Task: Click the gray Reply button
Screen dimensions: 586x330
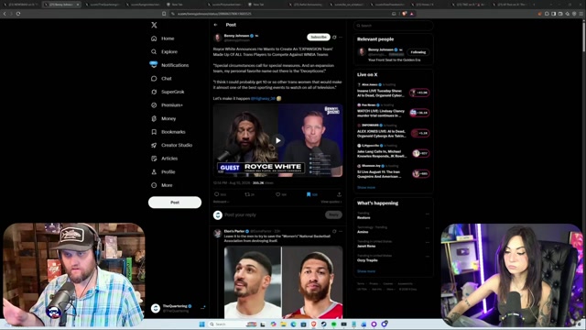Action: pyautogui.click(x=333, y=214)
